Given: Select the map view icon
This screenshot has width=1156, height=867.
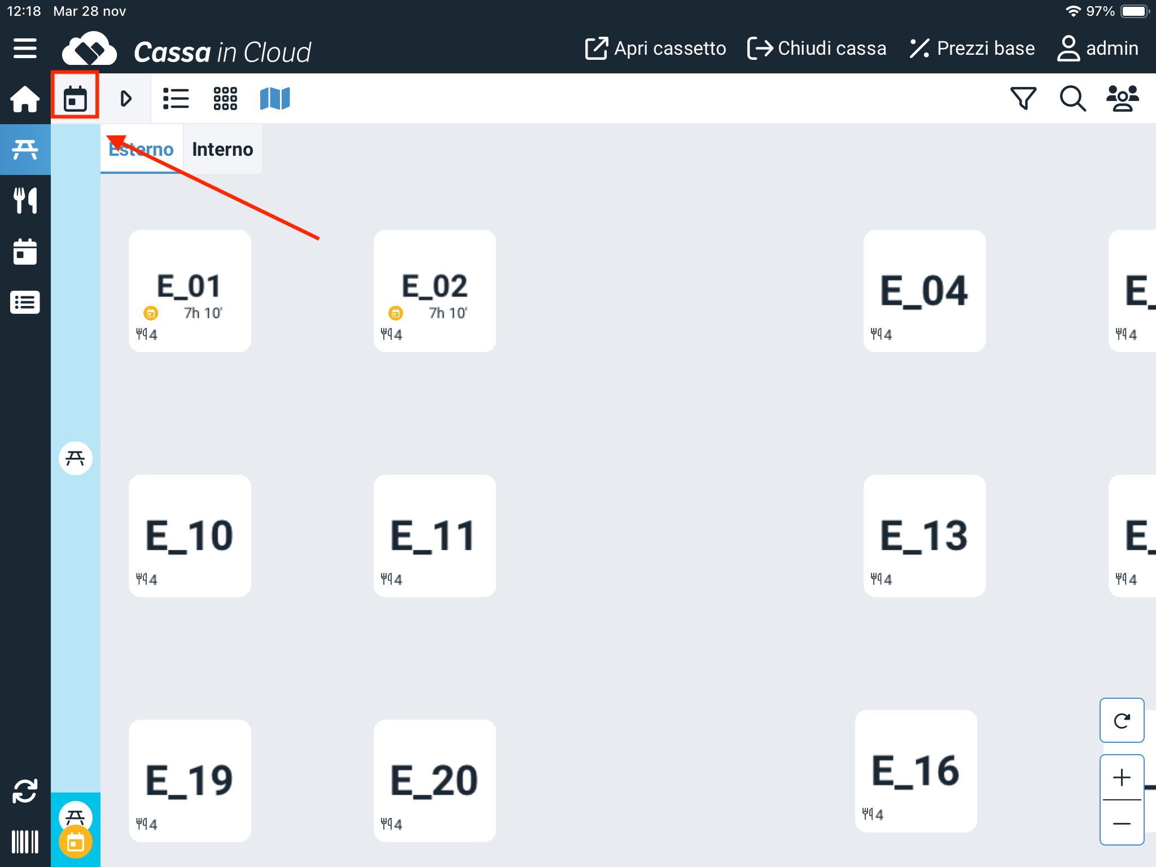Looking at the screenshot, I should [x=275, y=99].
